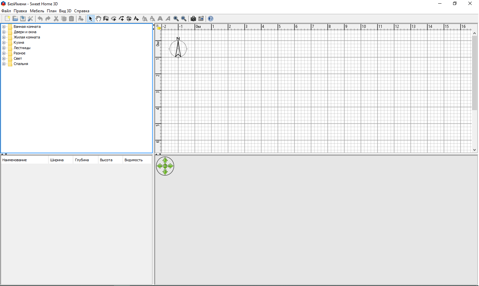Toggle italic text style

pyautogui.click(x=168, y=19)
